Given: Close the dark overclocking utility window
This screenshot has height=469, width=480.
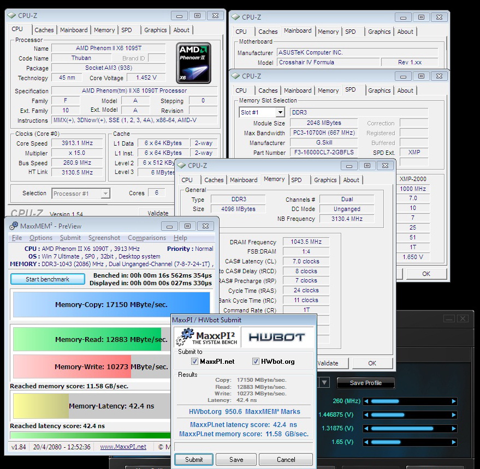Looking at the screenshot, I should pos(463,319).
